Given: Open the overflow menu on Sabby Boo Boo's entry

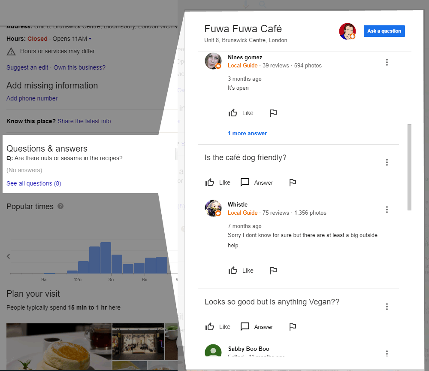Looking at the screenshot, I should 387,353.
